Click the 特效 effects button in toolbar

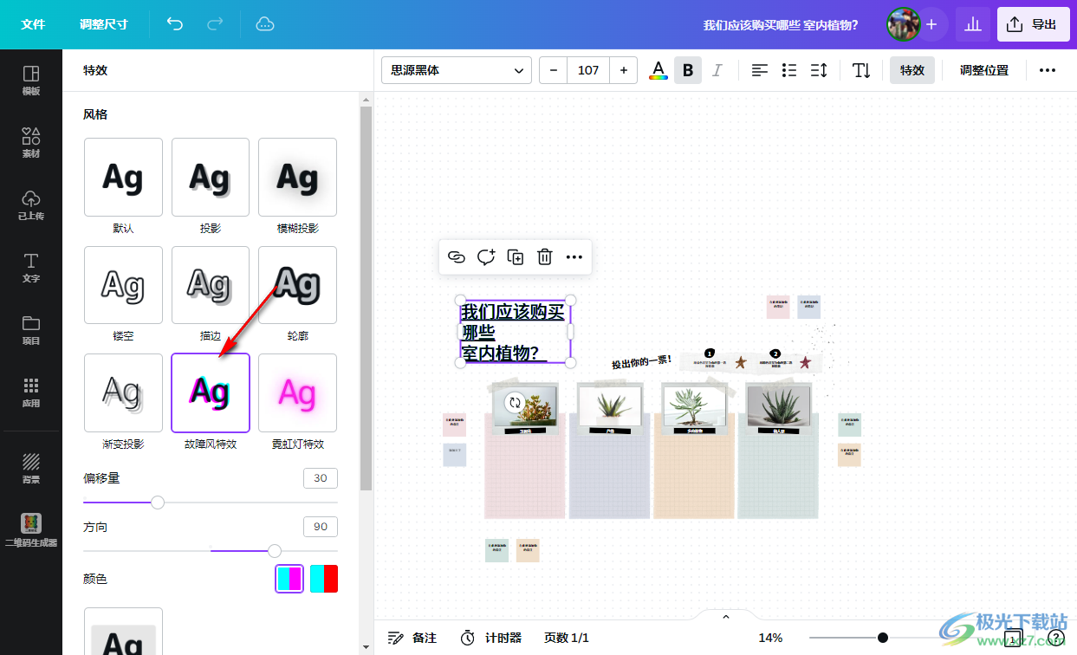click(x=912, y=70)
